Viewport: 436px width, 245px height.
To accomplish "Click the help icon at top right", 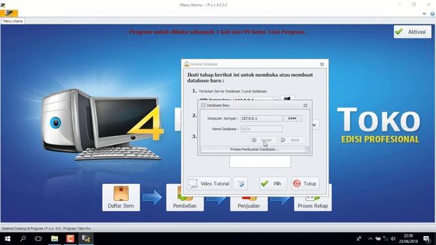I will pos(433,14).
